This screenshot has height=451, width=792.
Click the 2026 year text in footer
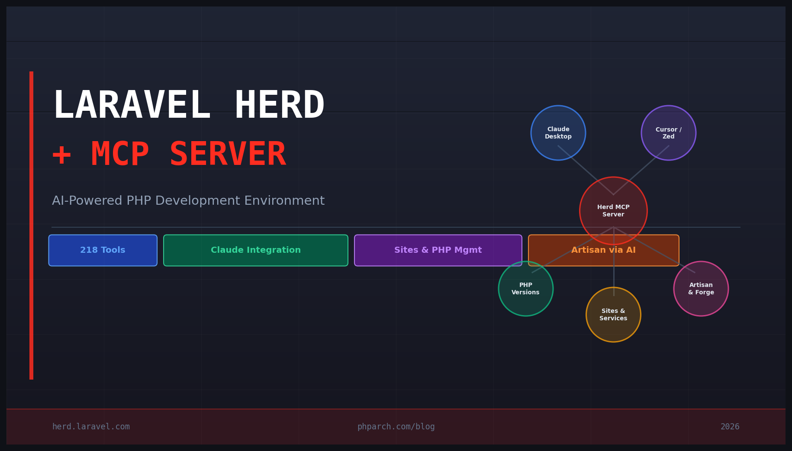point(730,427)
